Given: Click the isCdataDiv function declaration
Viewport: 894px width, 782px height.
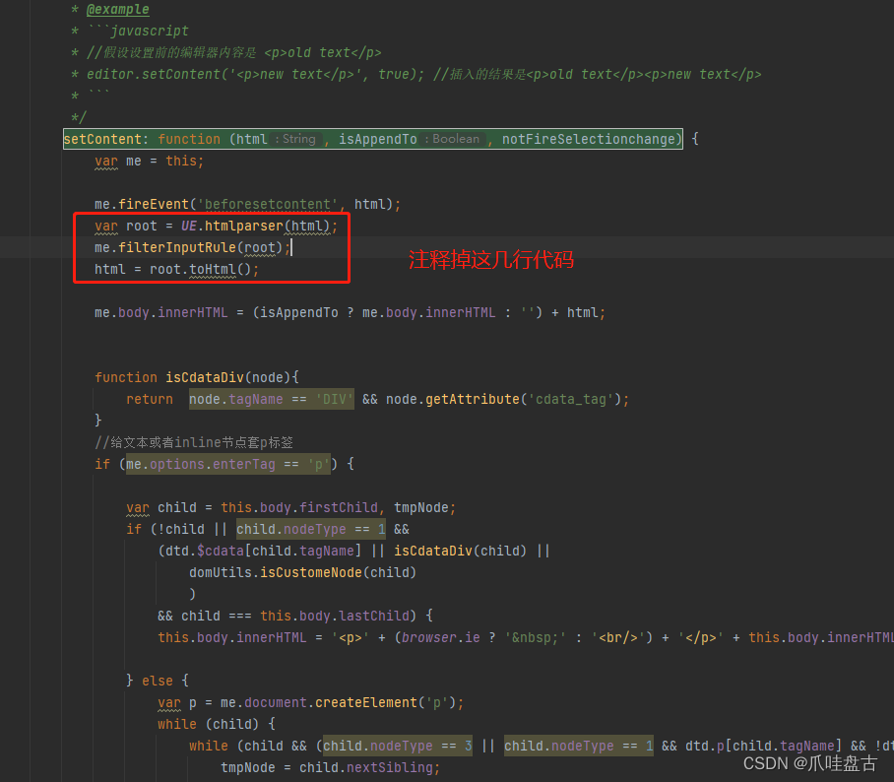Looking at the screenshot, I should pos(197,377).
